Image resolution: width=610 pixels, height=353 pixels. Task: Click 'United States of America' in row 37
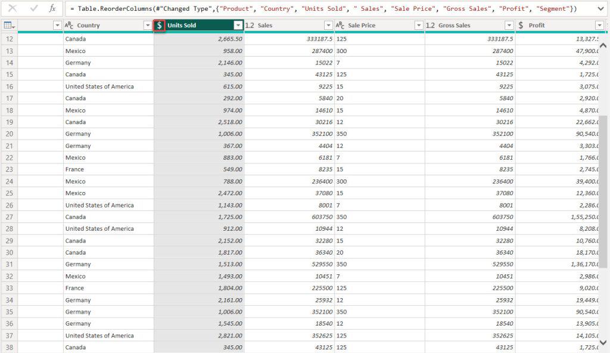(108, 336)
